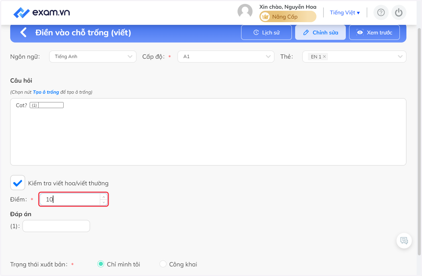Click inside the Câu hỏi text editor
422x276 pixels.
(208, 132)
